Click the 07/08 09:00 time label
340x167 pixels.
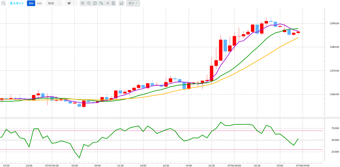303,166
